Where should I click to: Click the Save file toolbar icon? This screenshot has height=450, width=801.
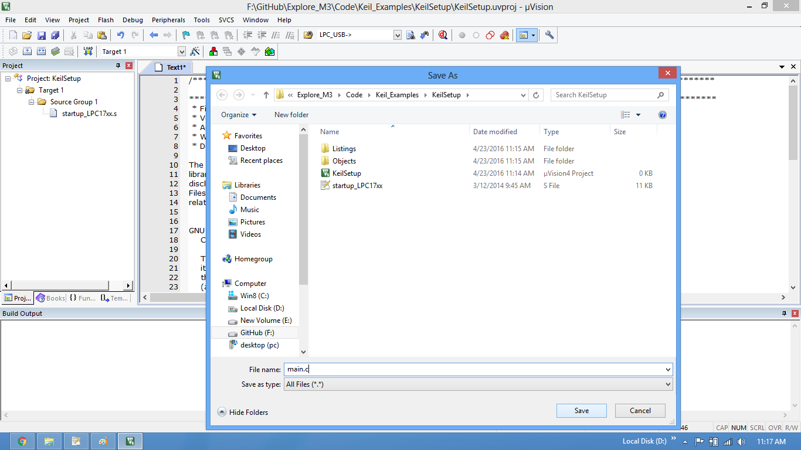pyautogui.click(x=41, y=35)
